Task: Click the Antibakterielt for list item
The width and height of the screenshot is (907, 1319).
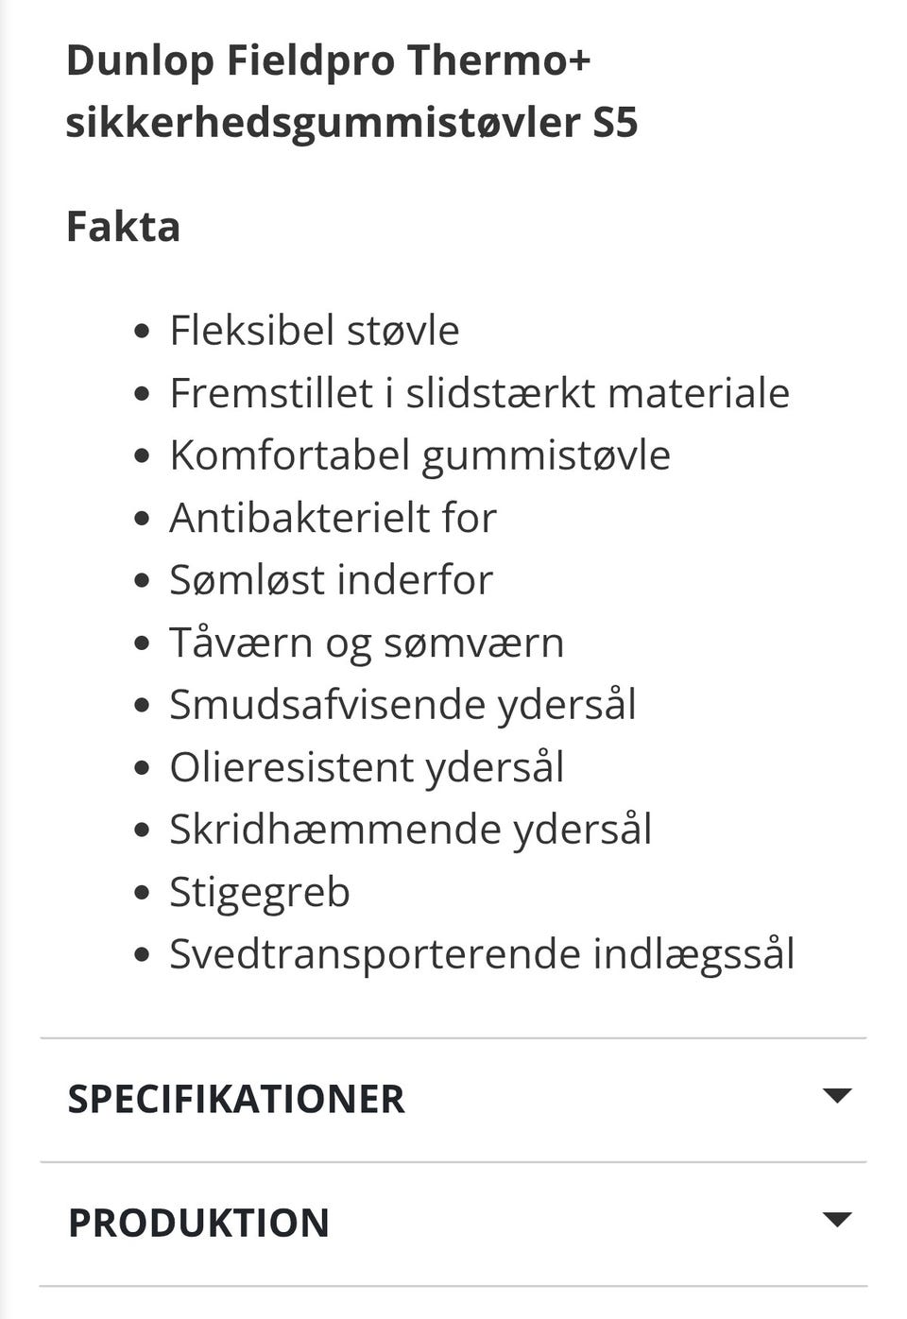Action: pos(333,517)
